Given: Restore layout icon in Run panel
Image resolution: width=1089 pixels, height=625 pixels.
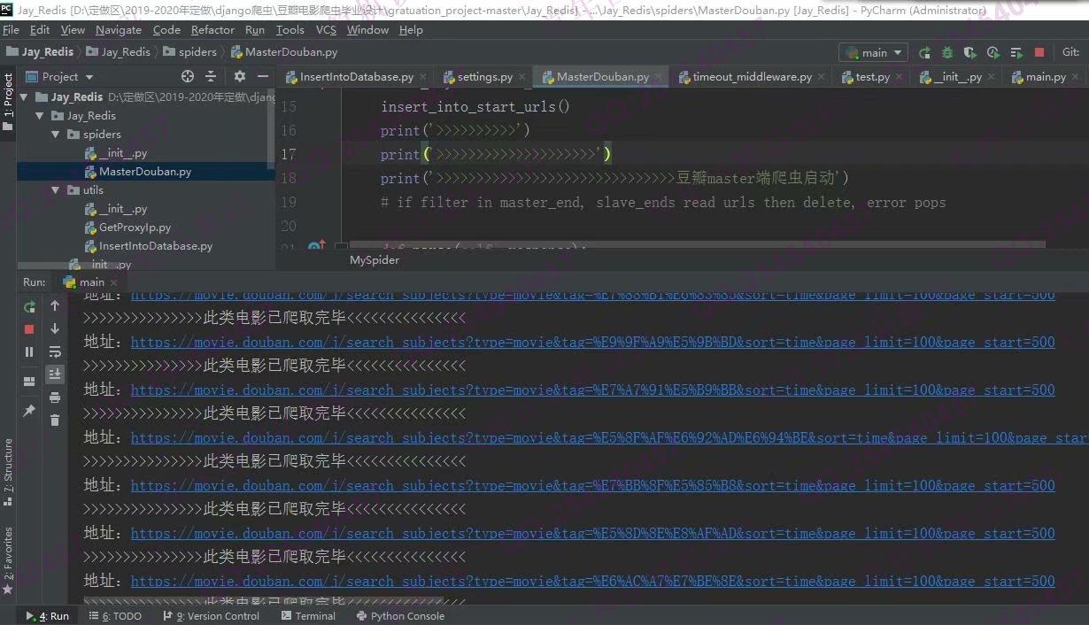Looking at the screenshot, I should click(x=29, y=382).
